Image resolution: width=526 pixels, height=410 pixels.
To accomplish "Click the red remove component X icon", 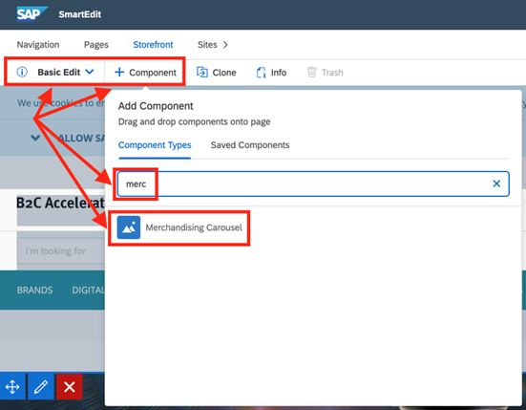I will 70,387.
